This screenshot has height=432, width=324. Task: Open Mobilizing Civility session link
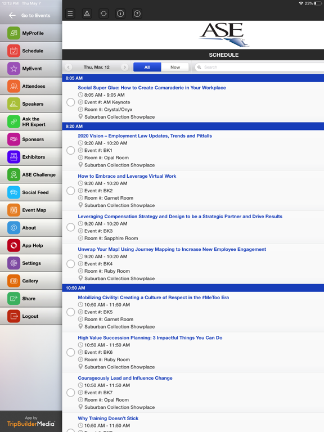(153, 298)
